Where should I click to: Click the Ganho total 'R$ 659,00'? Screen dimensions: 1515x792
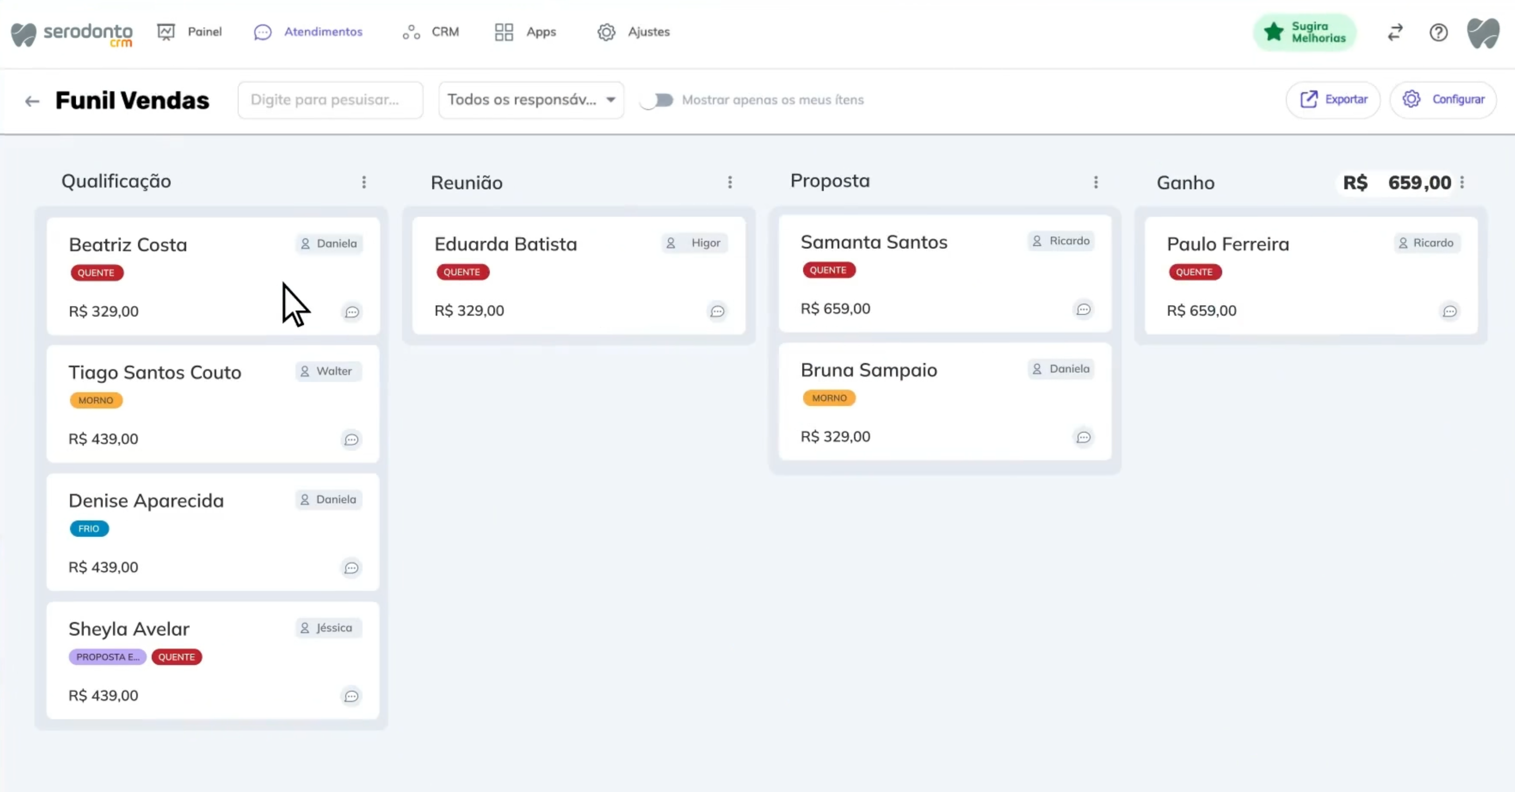click(x=1397, y=183)
